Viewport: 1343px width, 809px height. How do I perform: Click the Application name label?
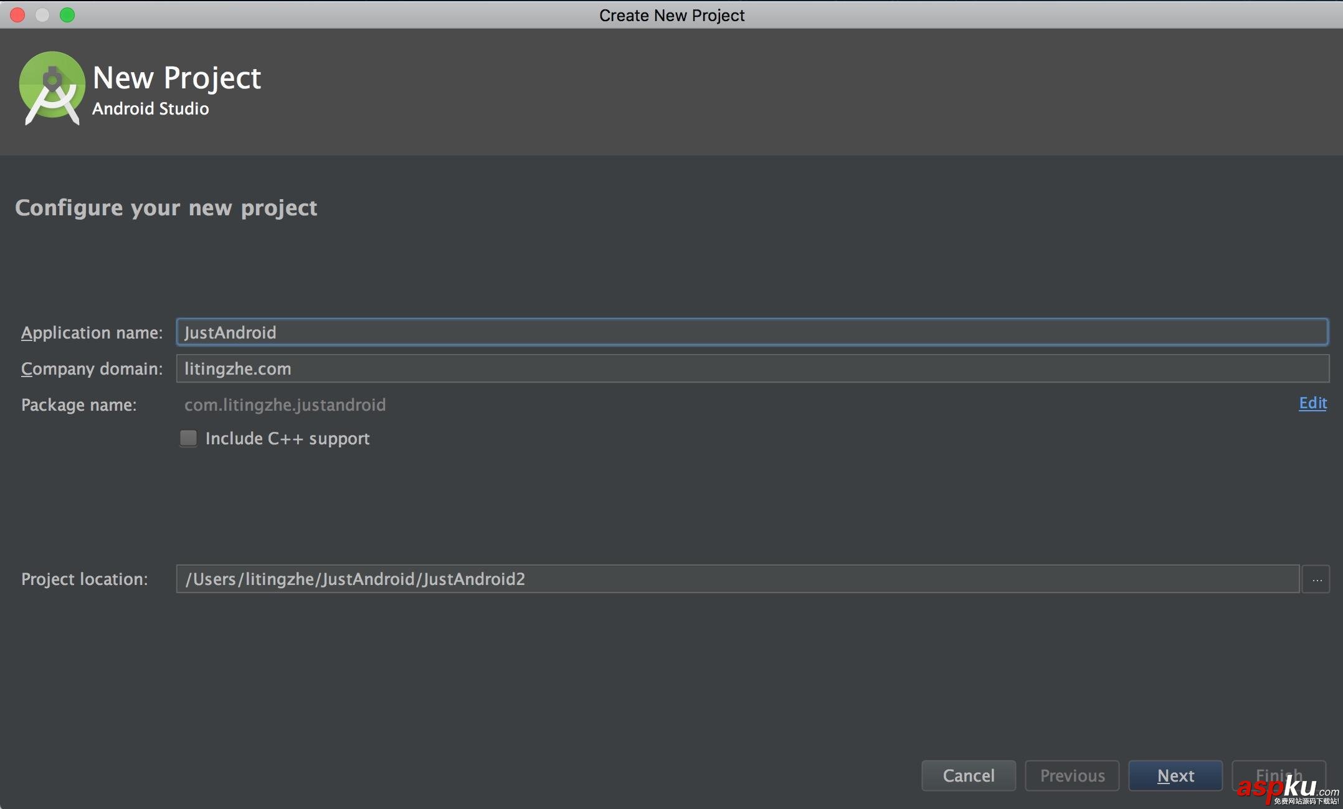(x=92, y=333)
